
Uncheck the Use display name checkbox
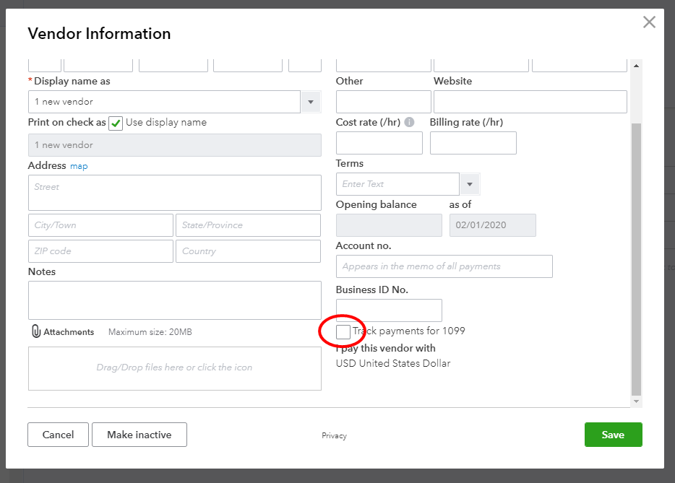[116, 123]
